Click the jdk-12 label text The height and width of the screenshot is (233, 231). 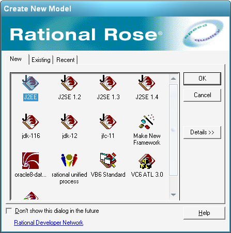point(70,136)
